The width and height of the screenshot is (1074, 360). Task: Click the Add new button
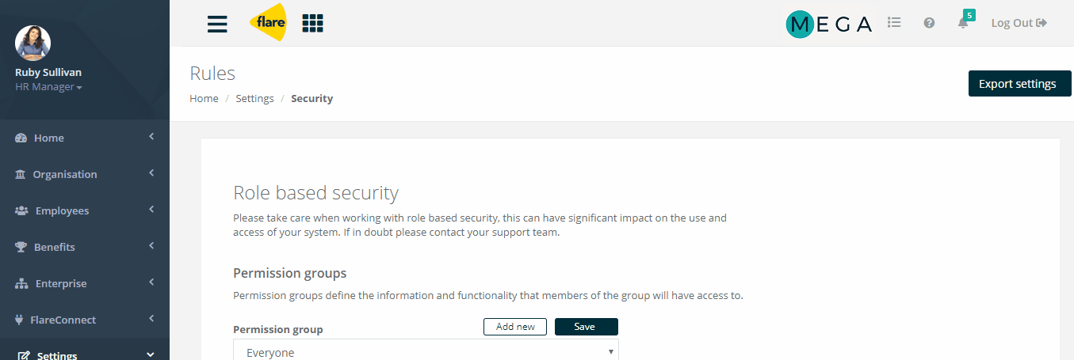pyautogui.click(x=515, y=327)
